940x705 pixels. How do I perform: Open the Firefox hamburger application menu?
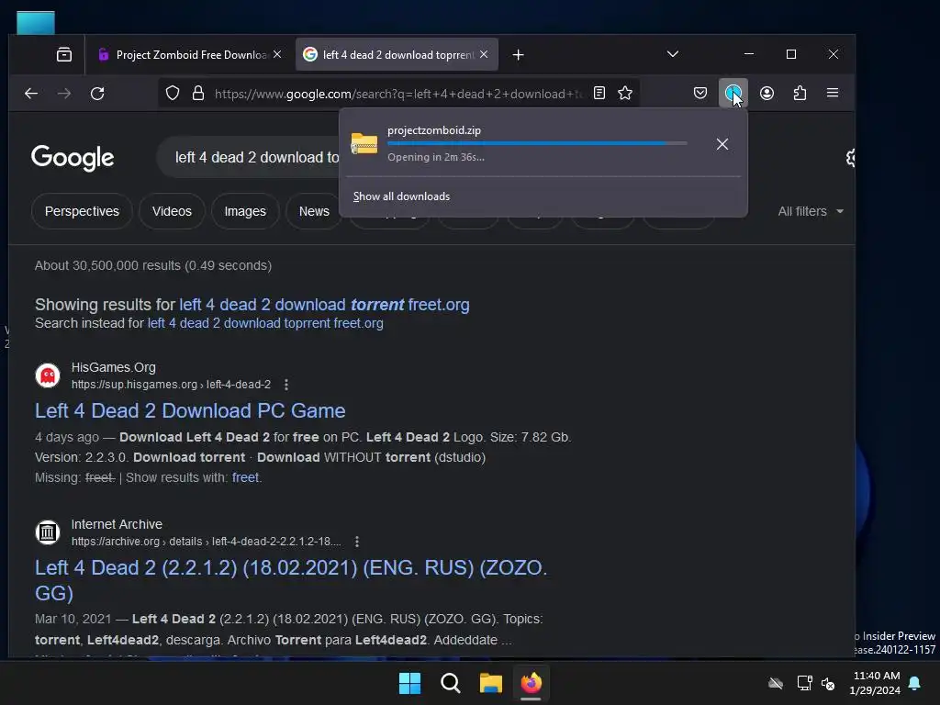833,93
